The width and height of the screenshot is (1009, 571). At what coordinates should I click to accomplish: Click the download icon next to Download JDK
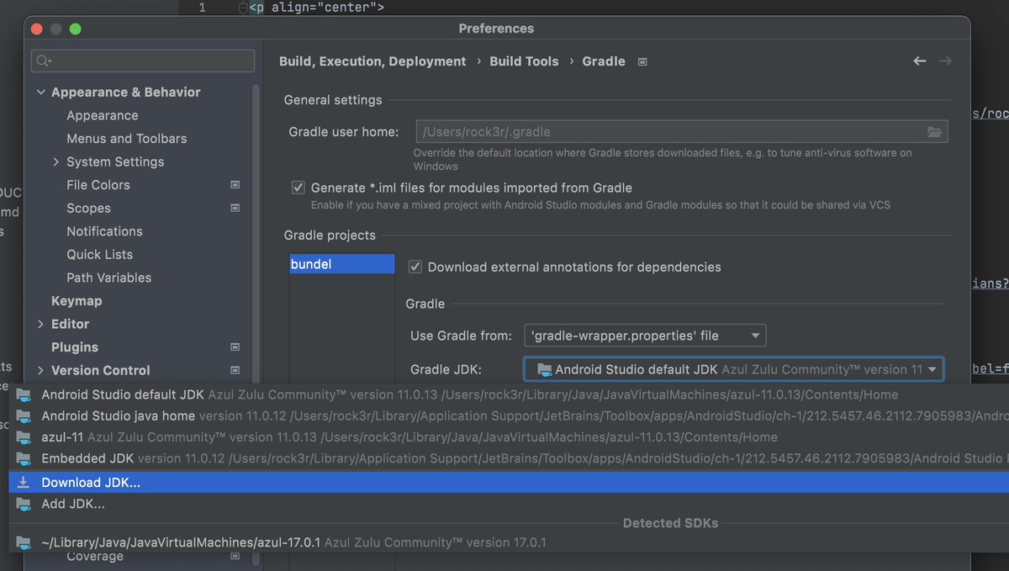[x=24, y=483]
